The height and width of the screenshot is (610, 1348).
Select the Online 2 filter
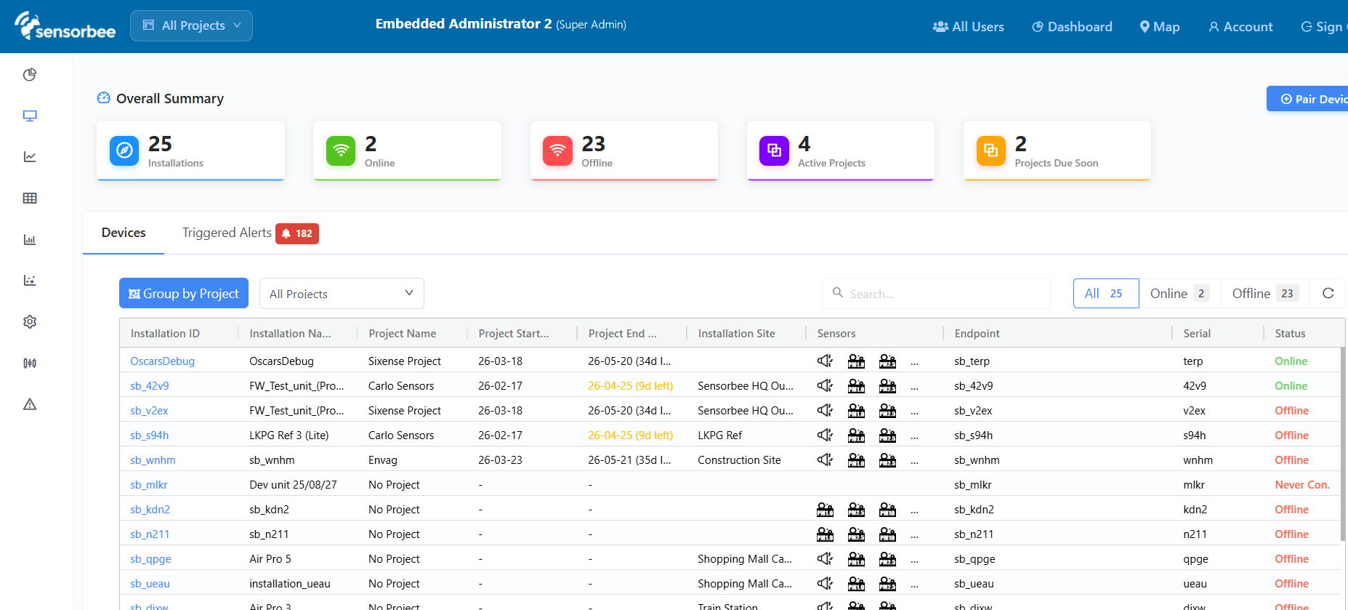pyautogui.click(x=1179, y=294)
